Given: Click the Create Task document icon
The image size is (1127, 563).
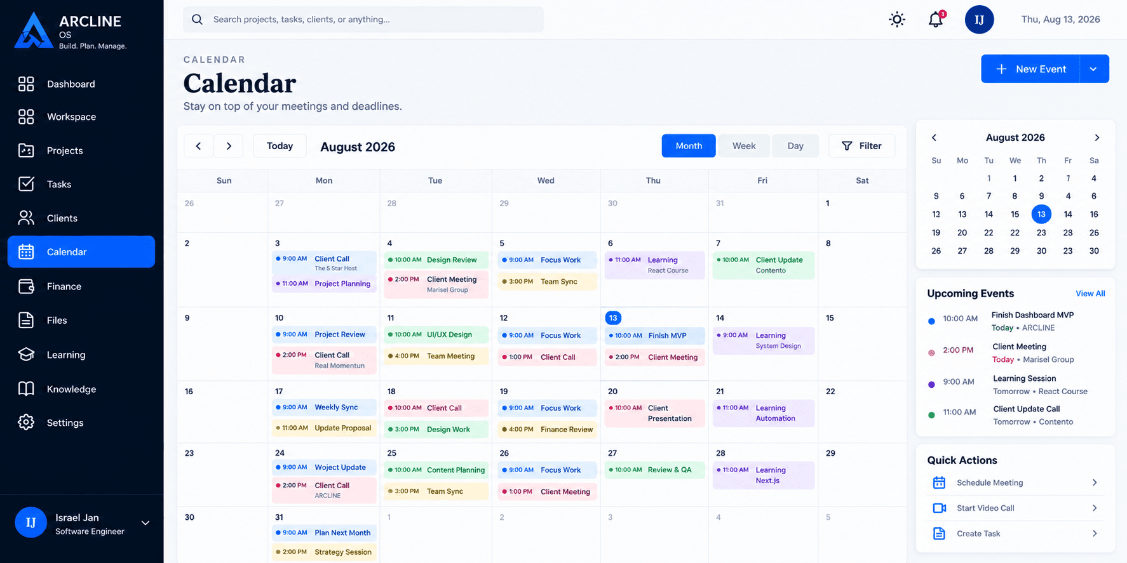Looking at the screenshot, I should click(x=939, y=533).
